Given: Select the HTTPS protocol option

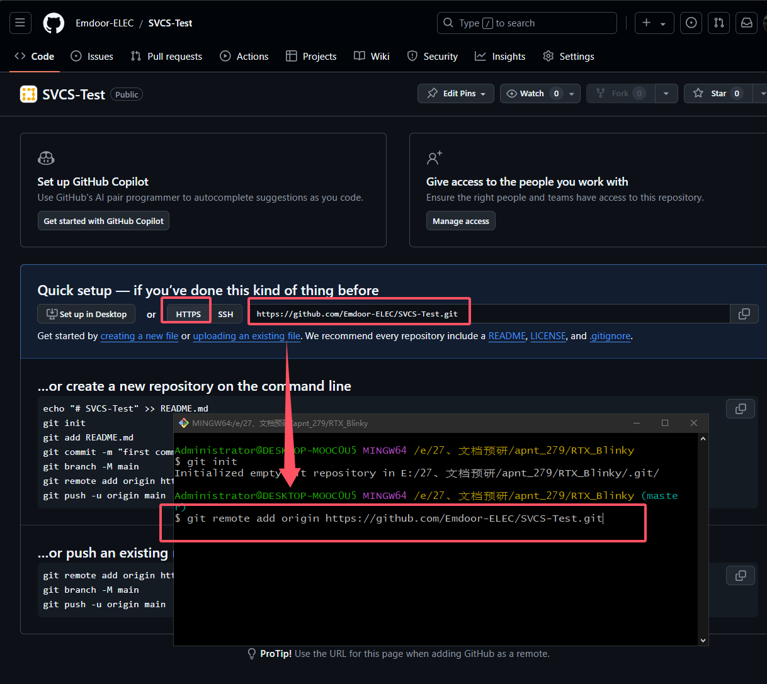Looking at the screenshot, I should (x=188, y=314).
